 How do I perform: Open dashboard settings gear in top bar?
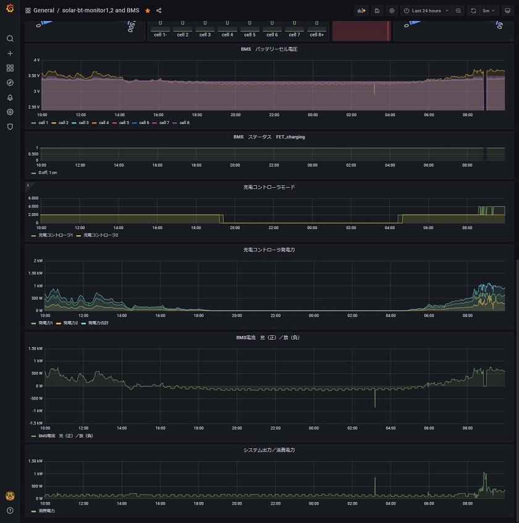pyautogui.click(x=392, y=10)
